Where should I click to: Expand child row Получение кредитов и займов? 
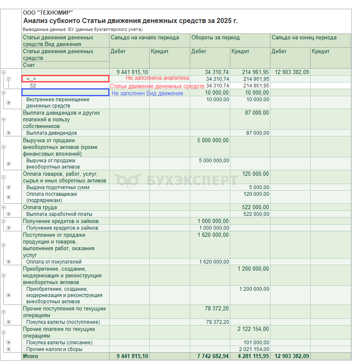(8, 228)
